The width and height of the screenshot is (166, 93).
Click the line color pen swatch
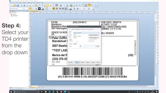(71, 9)
